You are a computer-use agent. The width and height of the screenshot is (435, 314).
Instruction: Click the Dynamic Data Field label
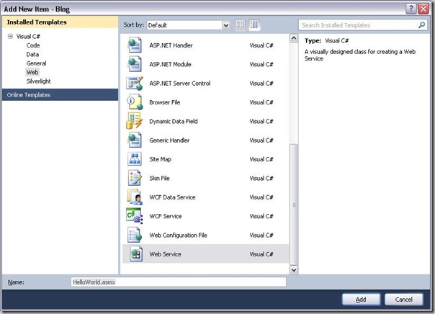[x=174, y=121]
